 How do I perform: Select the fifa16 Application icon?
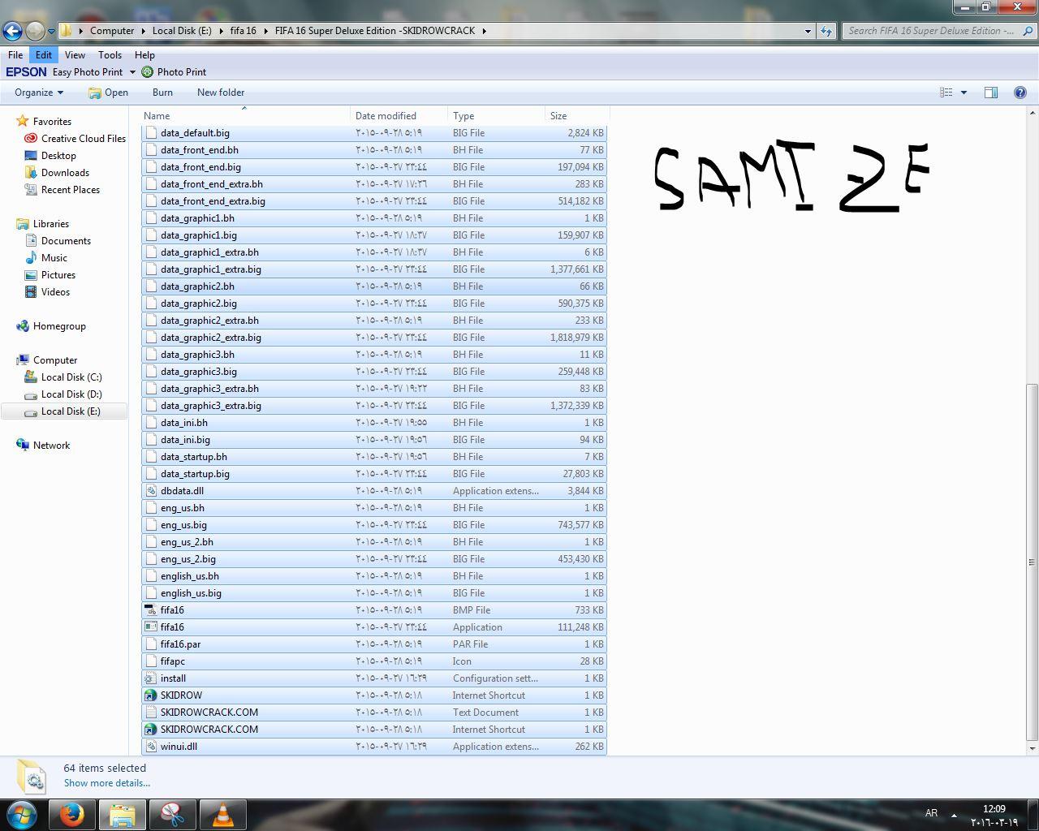pos(150,627)
